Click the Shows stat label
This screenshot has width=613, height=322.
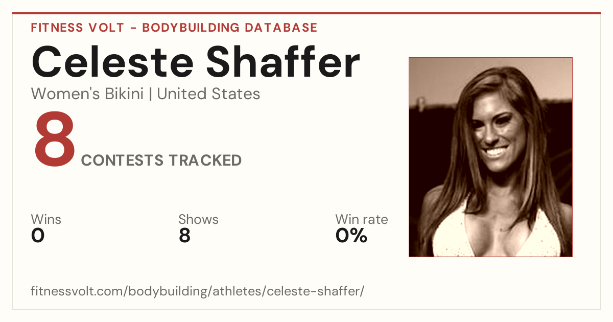point(198,220)
